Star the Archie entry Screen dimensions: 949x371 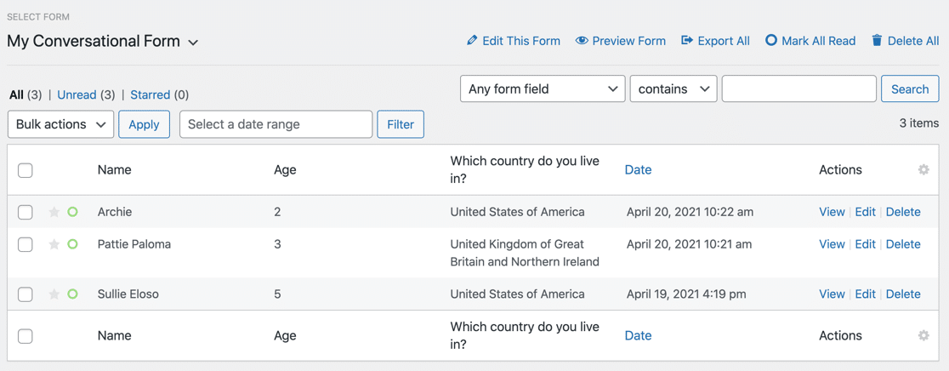click(54, 212)
